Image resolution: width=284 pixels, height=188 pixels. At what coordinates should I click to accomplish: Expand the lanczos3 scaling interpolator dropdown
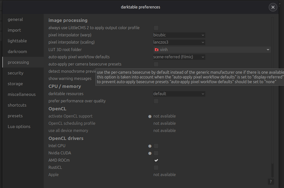[179, 42]
